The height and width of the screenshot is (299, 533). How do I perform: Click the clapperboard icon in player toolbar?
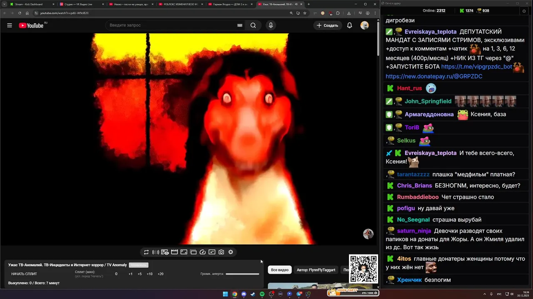point(174,252)
